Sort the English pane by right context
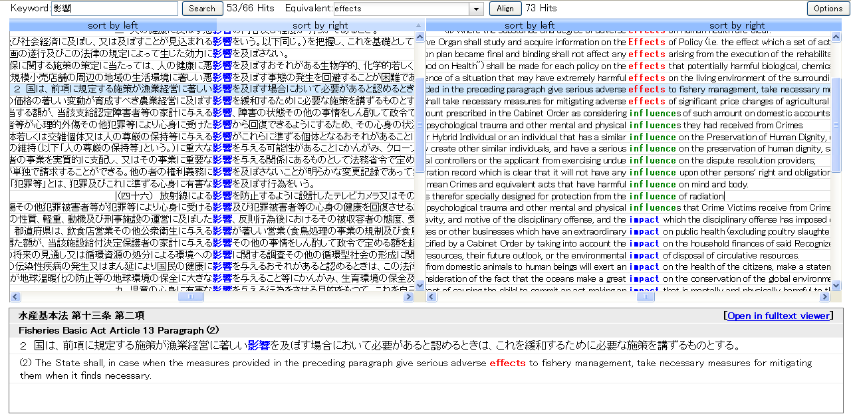Screen dimensions: 851x416 (x=737, y=25)
